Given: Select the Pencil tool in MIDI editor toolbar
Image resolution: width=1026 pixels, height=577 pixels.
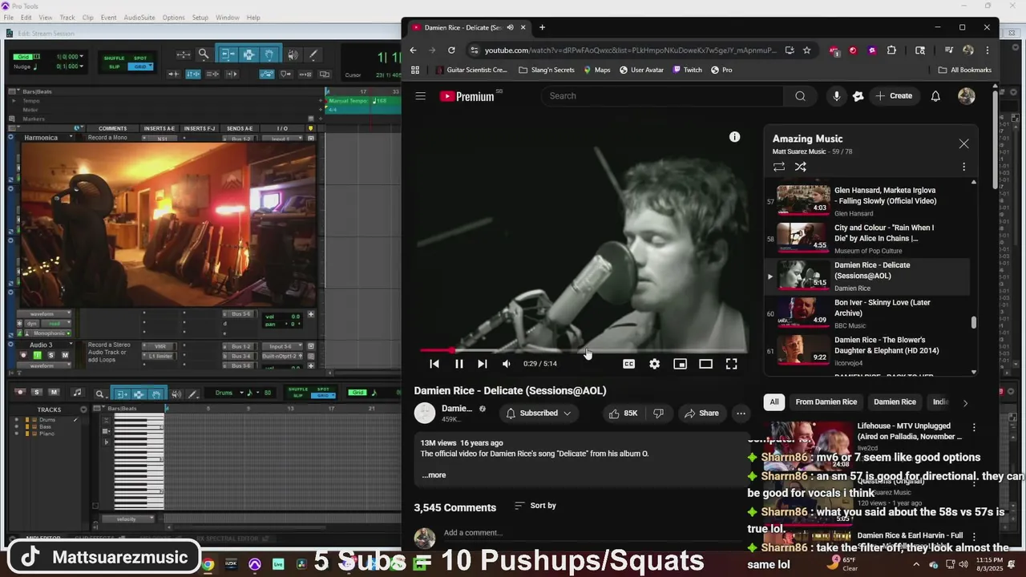Looking at the screenshot, I should 193,393.
